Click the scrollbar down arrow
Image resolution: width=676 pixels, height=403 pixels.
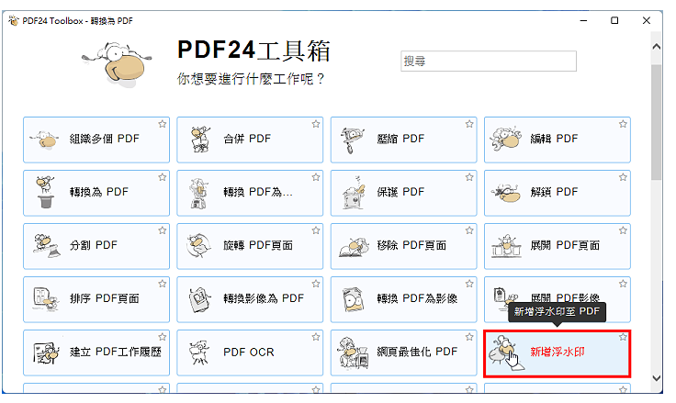(657, 378)
